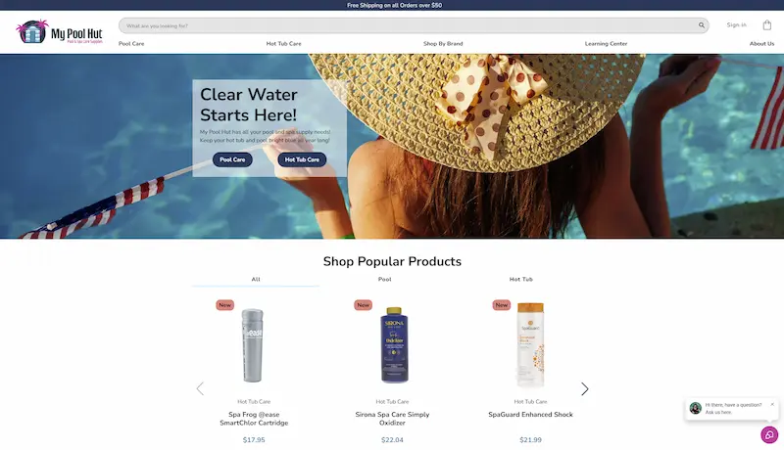Select the Pool products tab

[384, 280]
